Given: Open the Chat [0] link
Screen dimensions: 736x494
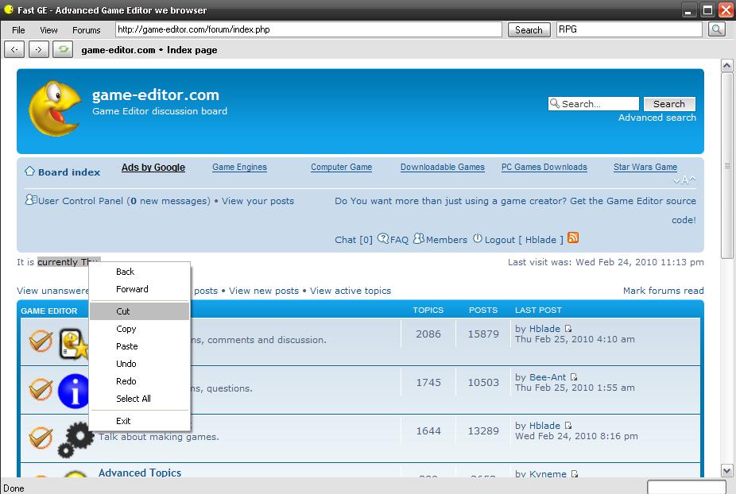Looking at the screenshot, I should (x=354, y=240).
